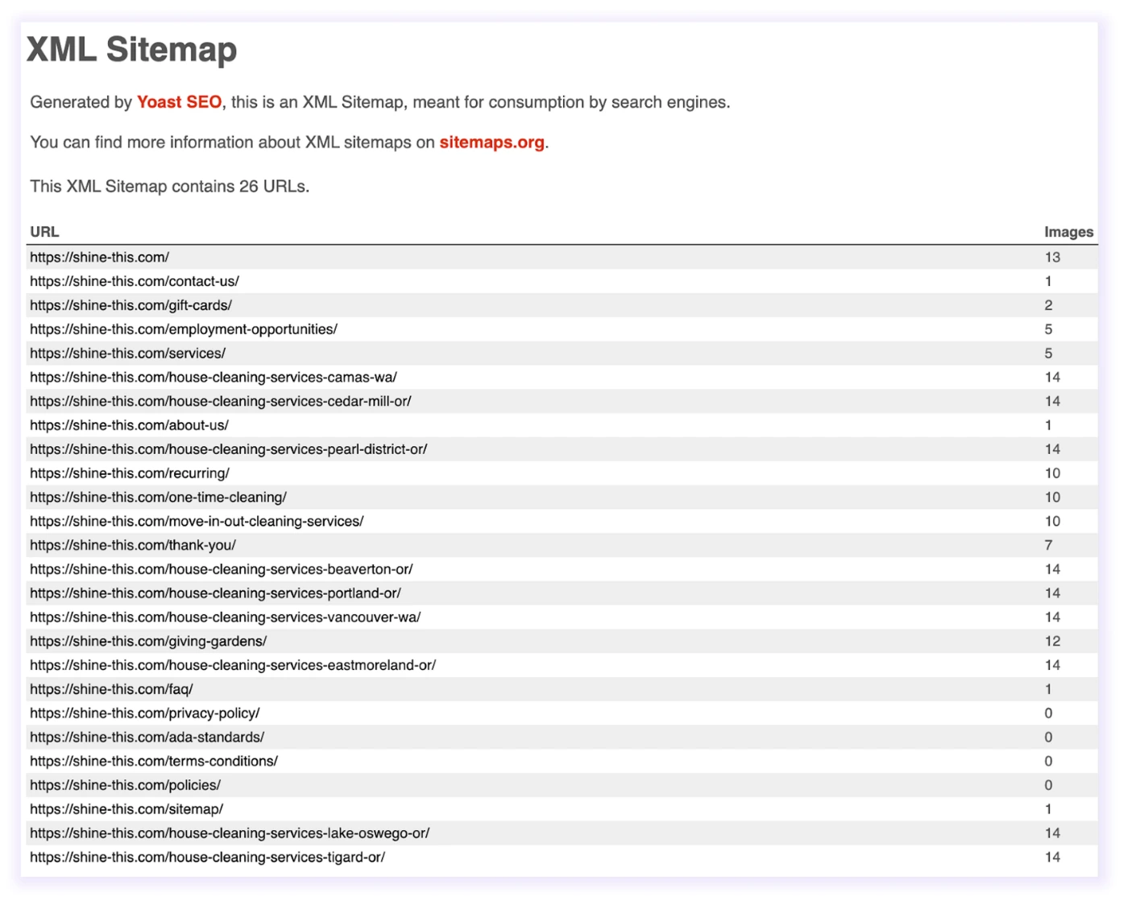Open the terms-conditions page link
The image size is (1140, 909).
pos(152,761)
